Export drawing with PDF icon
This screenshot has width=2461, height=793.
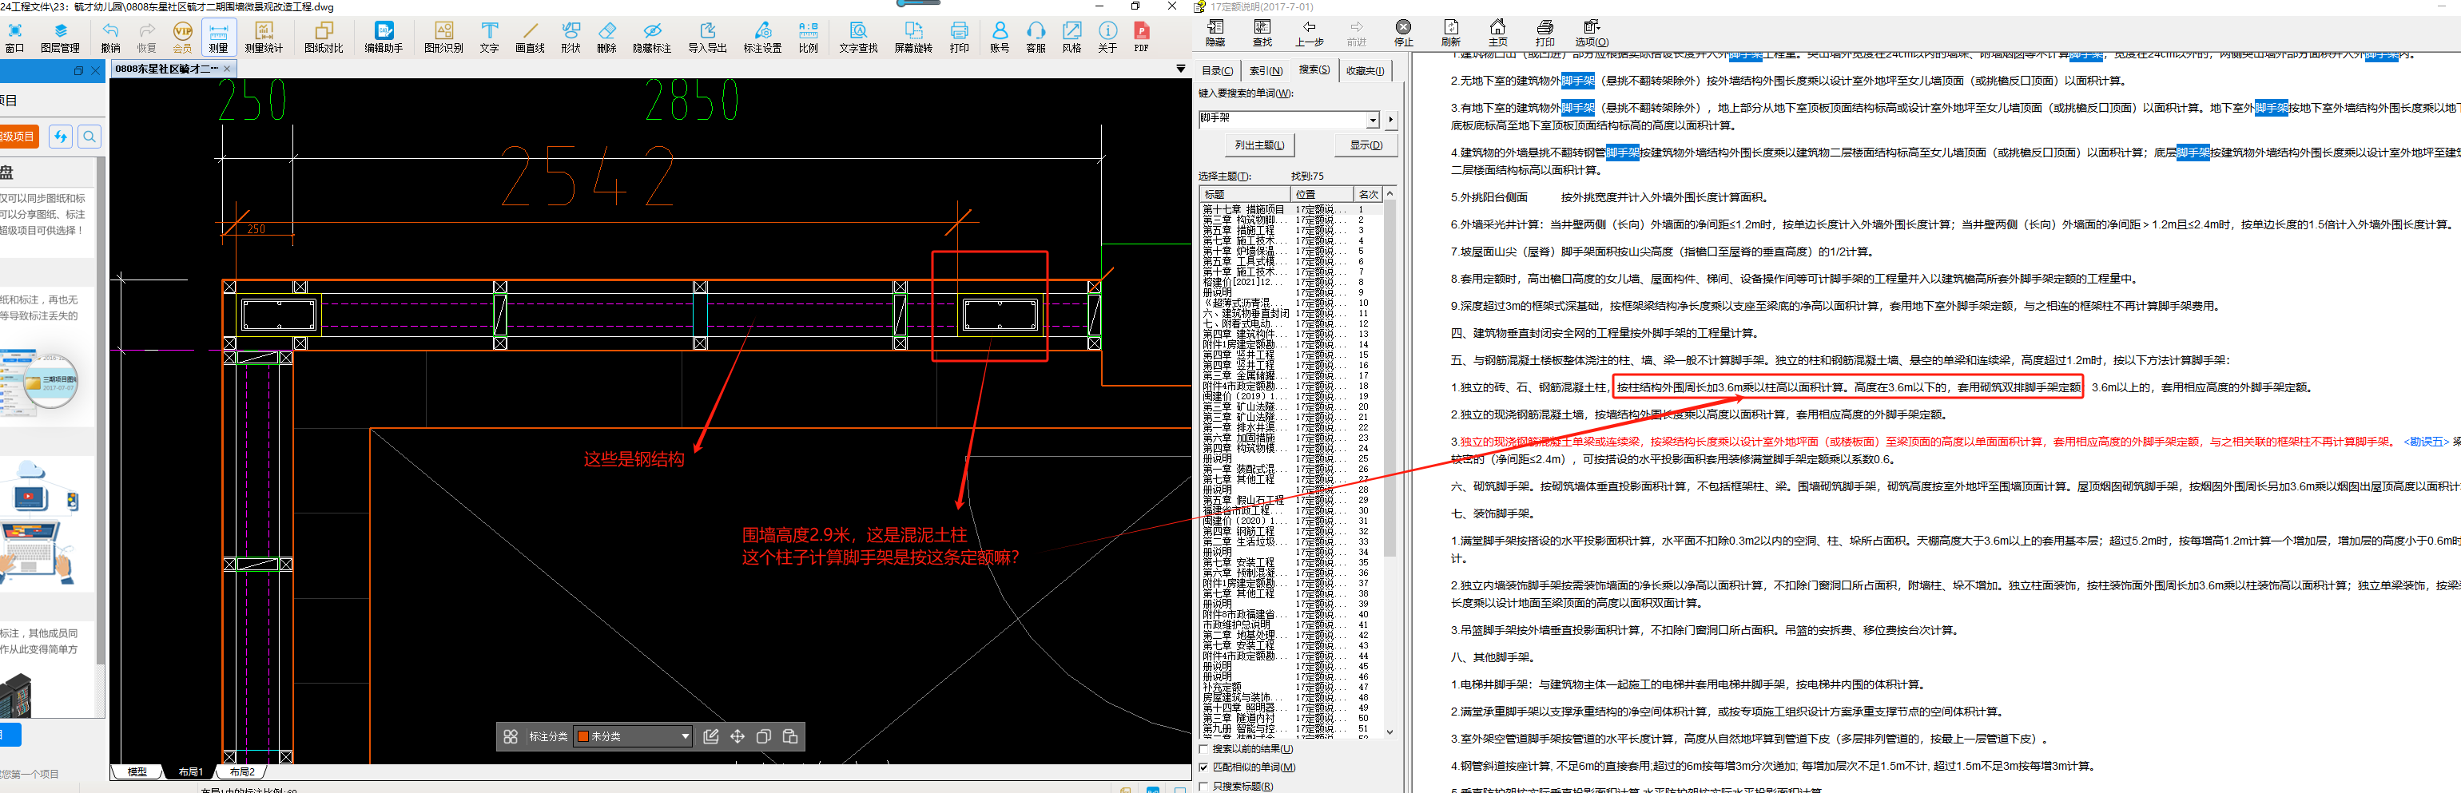1142,38
